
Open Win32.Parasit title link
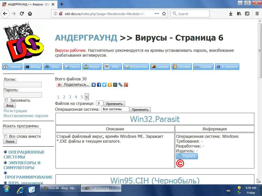pyautogui.click(x=155, y=119)
